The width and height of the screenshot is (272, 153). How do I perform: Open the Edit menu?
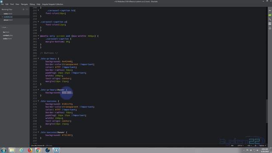7,4
